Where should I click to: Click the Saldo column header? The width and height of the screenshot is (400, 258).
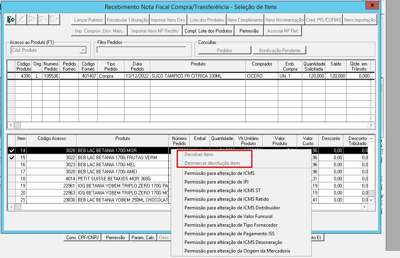tap(336, 67)
